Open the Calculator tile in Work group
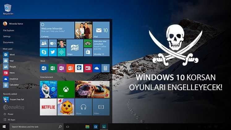The height and width of the screenshot is (130, 231). pyautogui.click(x=105, y=68)
